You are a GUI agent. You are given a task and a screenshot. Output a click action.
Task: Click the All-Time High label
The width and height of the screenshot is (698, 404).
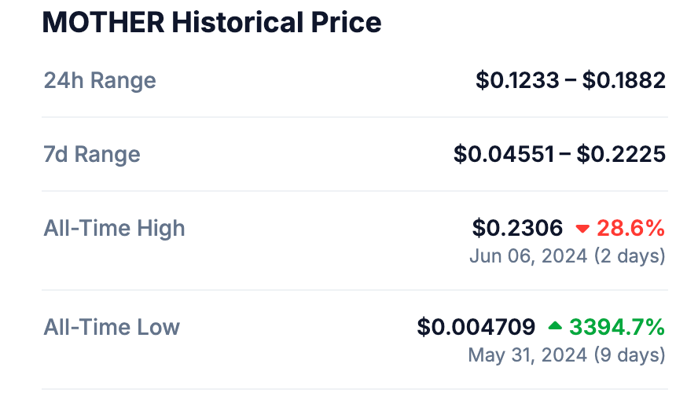(115, 229)
